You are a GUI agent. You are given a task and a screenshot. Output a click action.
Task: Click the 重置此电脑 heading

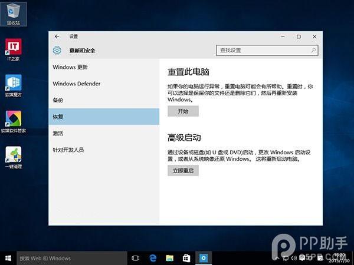coord(188,72)
